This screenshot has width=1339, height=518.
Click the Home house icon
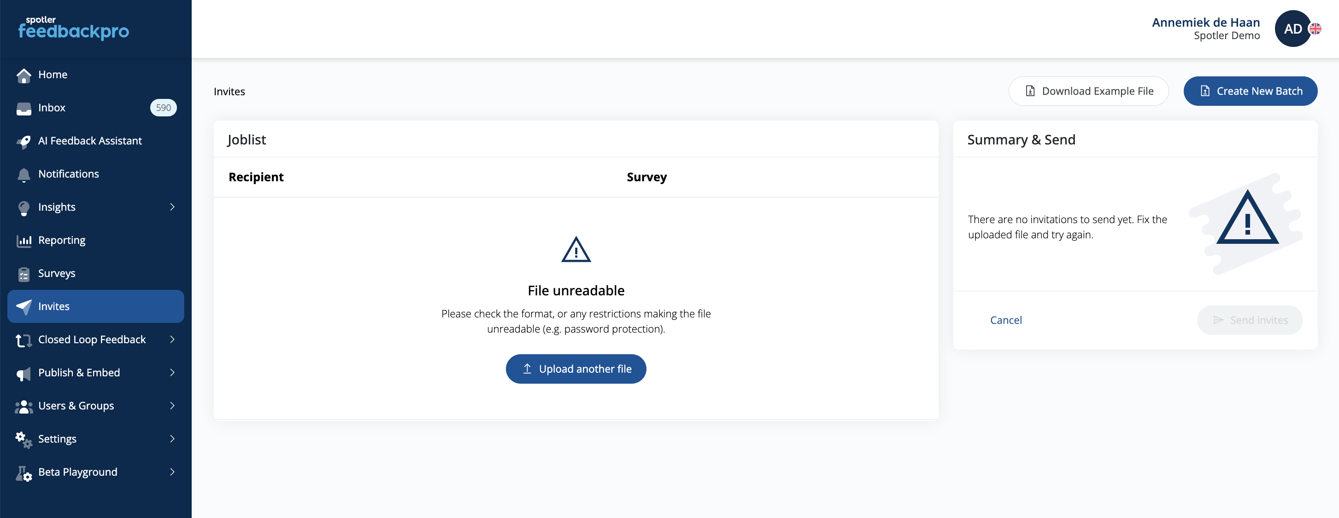coord(23,75)
